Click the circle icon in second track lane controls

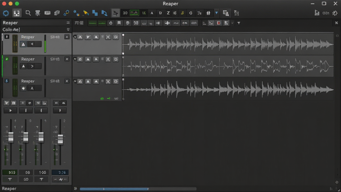click(116, 59)
